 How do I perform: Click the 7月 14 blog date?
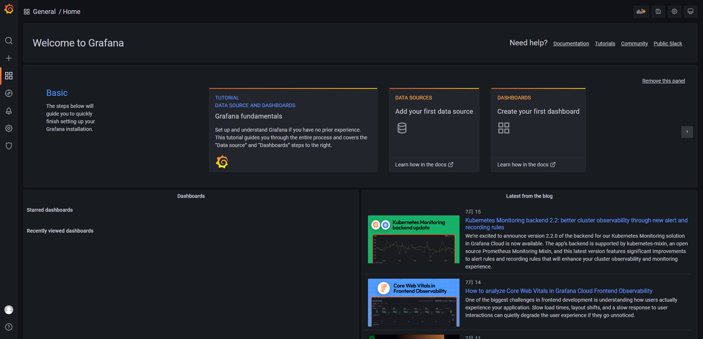pyautogui.click(x=473, y=282)
